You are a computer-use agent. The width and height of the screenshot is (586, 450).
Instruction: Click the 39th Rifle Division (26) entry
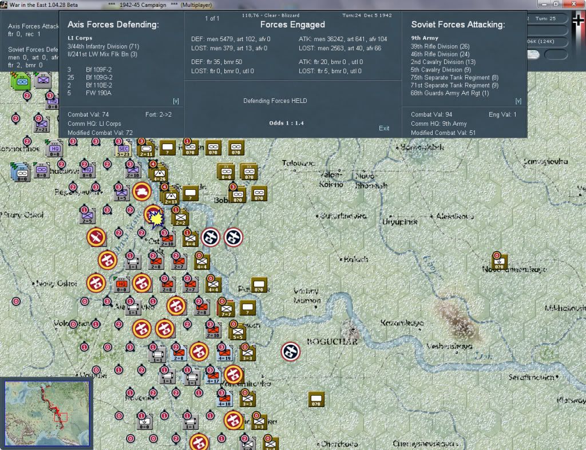pyautogui.click(x=440, y=46)
